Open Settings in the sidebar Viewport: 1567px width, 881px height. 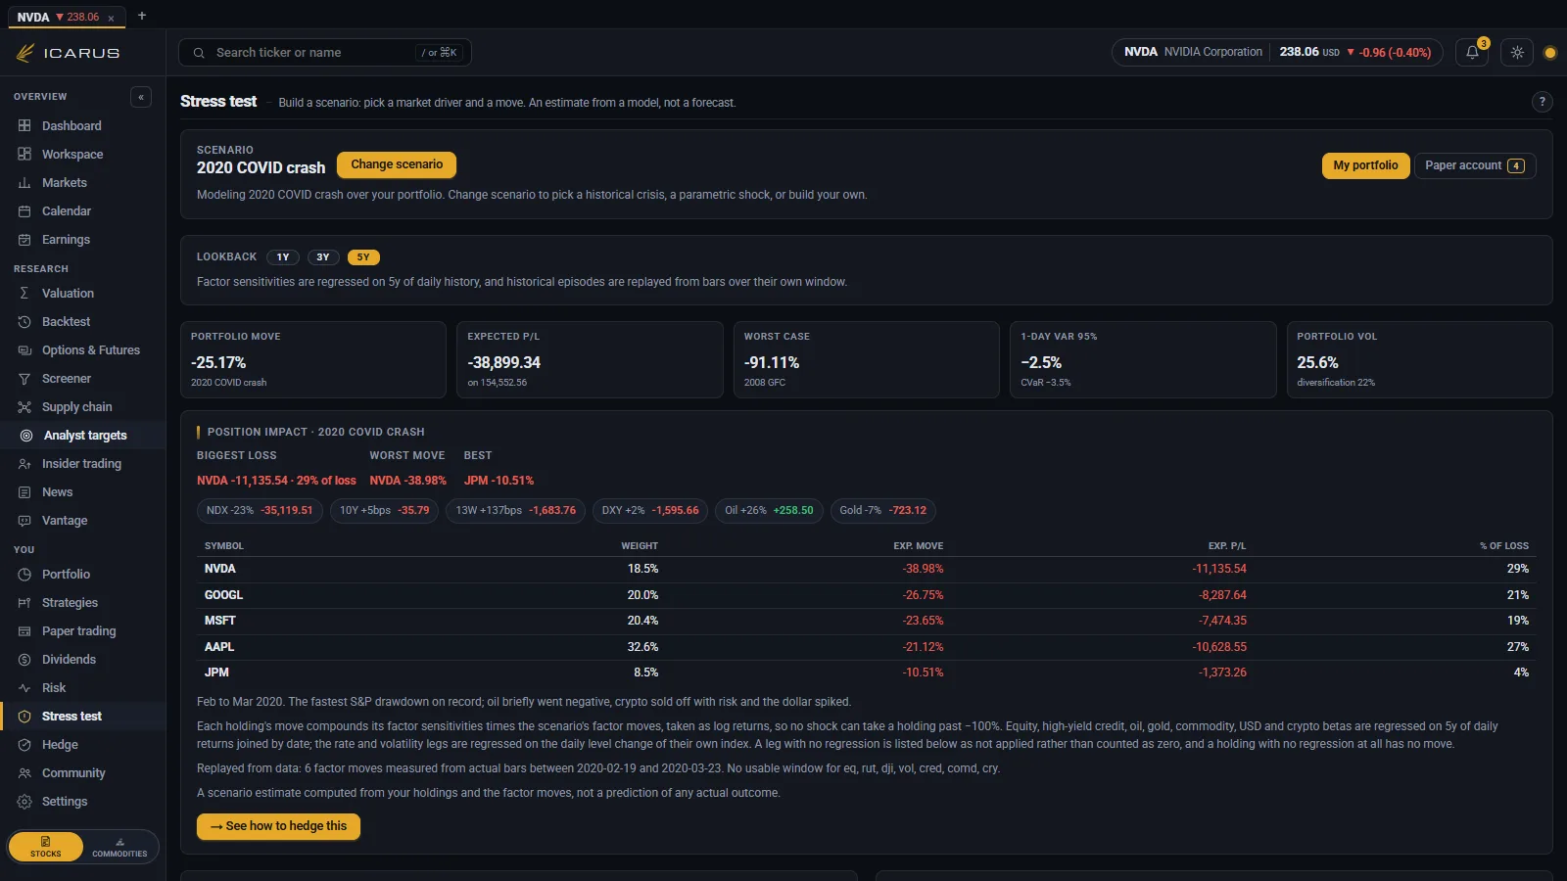tap(82, 801)
